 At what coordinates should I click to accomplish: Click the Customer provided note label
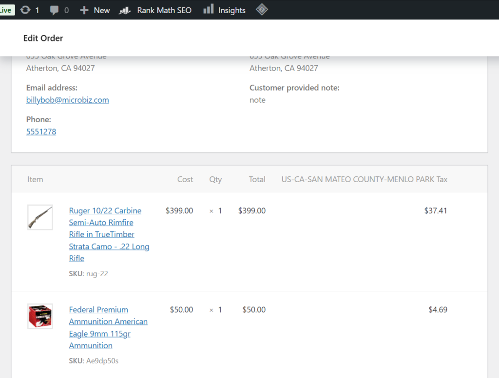tap(294, 88)
